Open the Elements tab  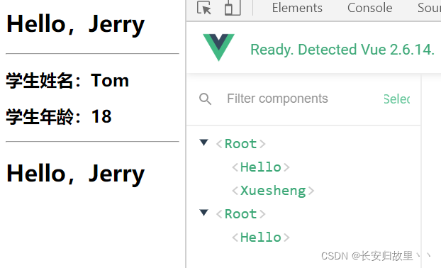click(x=297, y=8)
